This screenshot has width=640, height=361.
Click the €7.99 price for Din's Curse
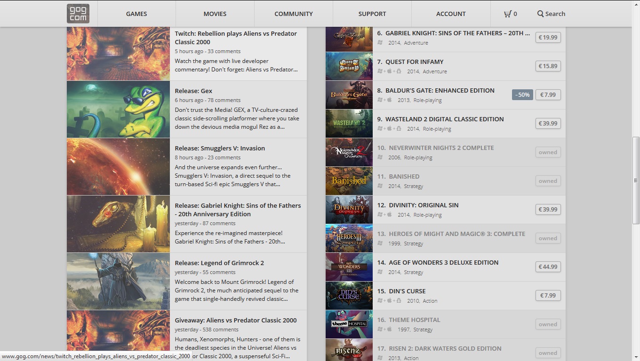click(x=548, y=296)
